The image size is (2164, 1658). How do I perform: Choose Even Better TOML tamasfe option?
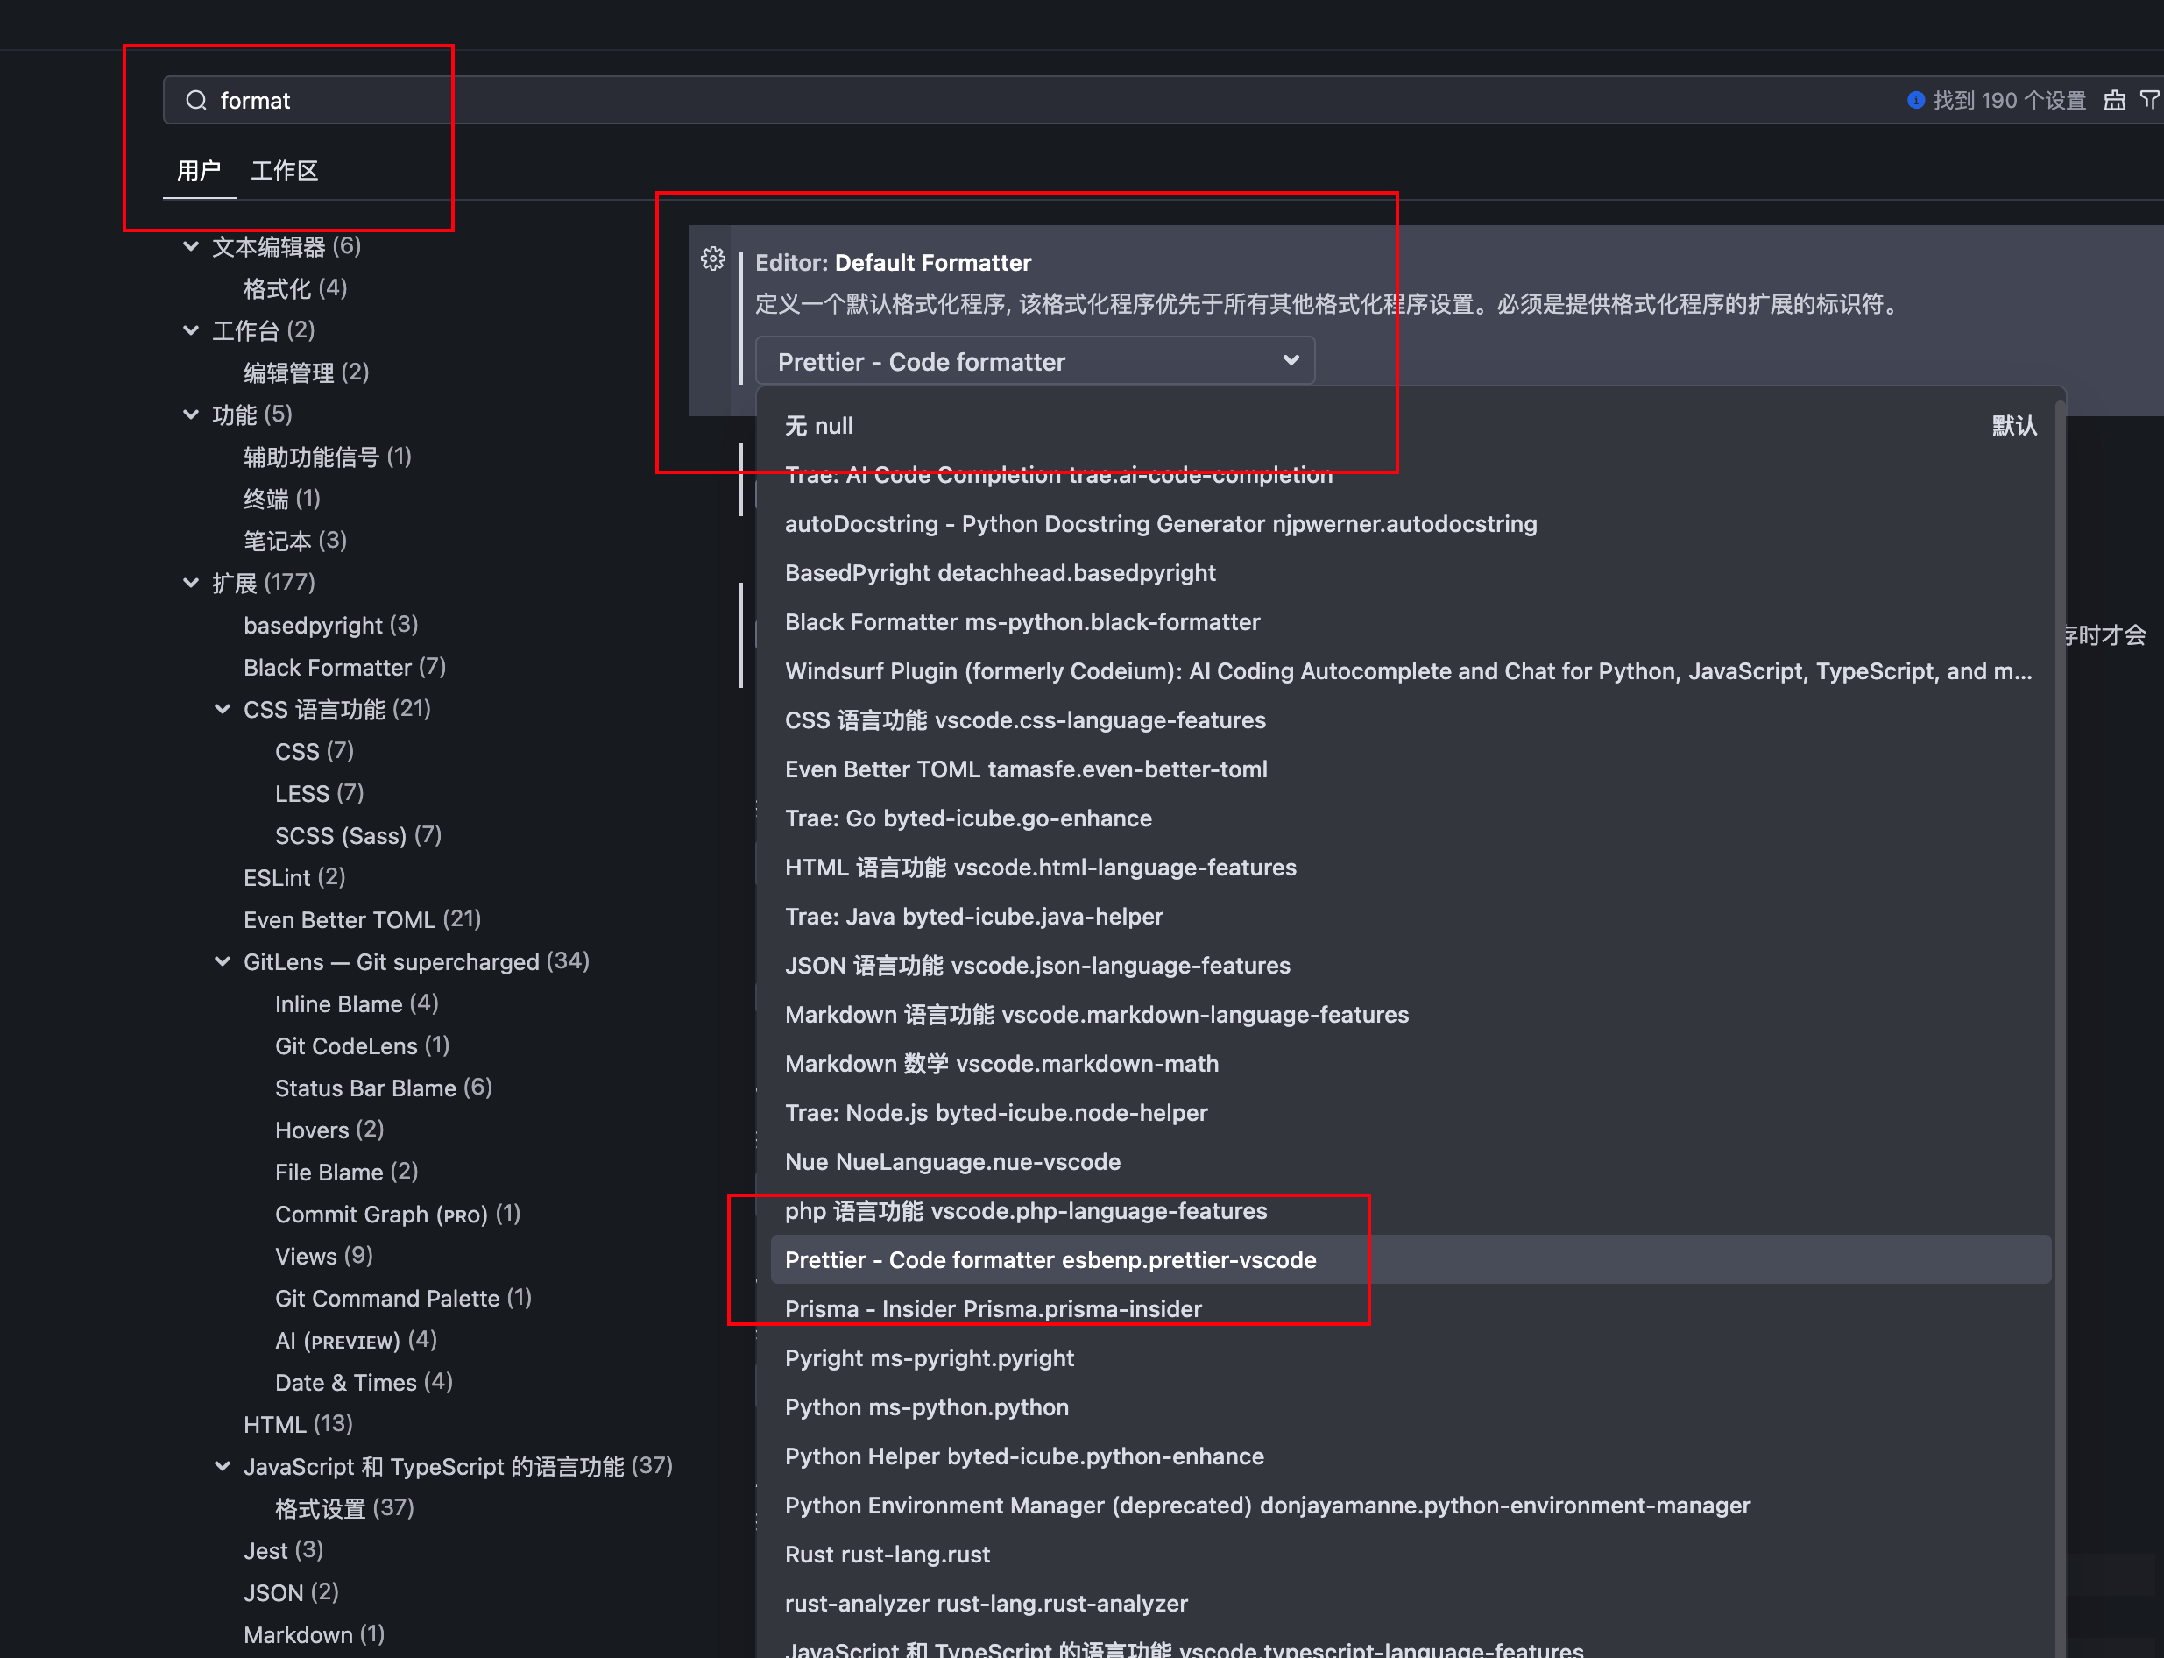click(x=1411, y=769)
